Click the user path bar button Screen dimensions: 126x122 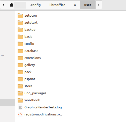(x=88, y=5)
